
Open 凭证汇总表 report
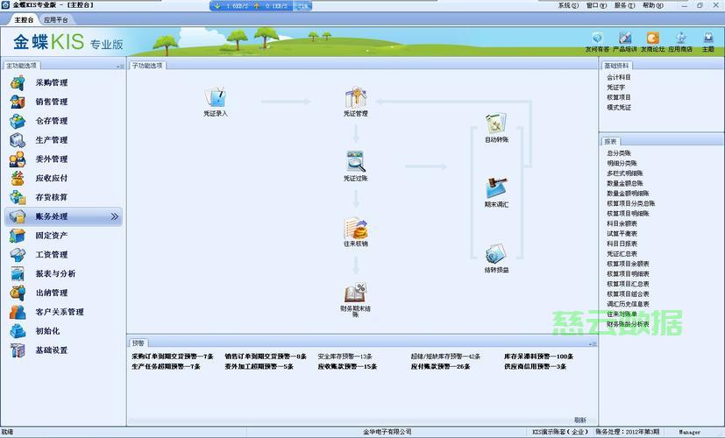622,254
